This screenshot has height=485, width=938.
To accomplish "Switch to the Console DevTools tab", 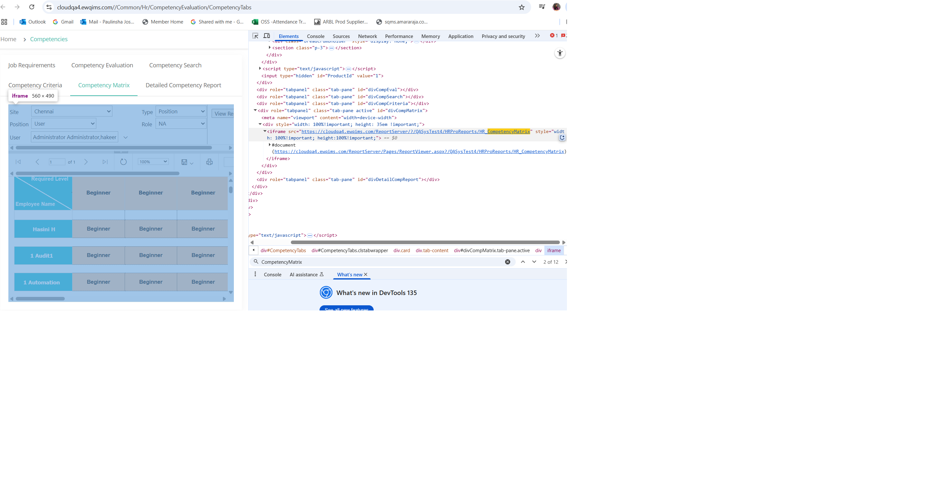I will pyautogui.click(x=315, y=36).
